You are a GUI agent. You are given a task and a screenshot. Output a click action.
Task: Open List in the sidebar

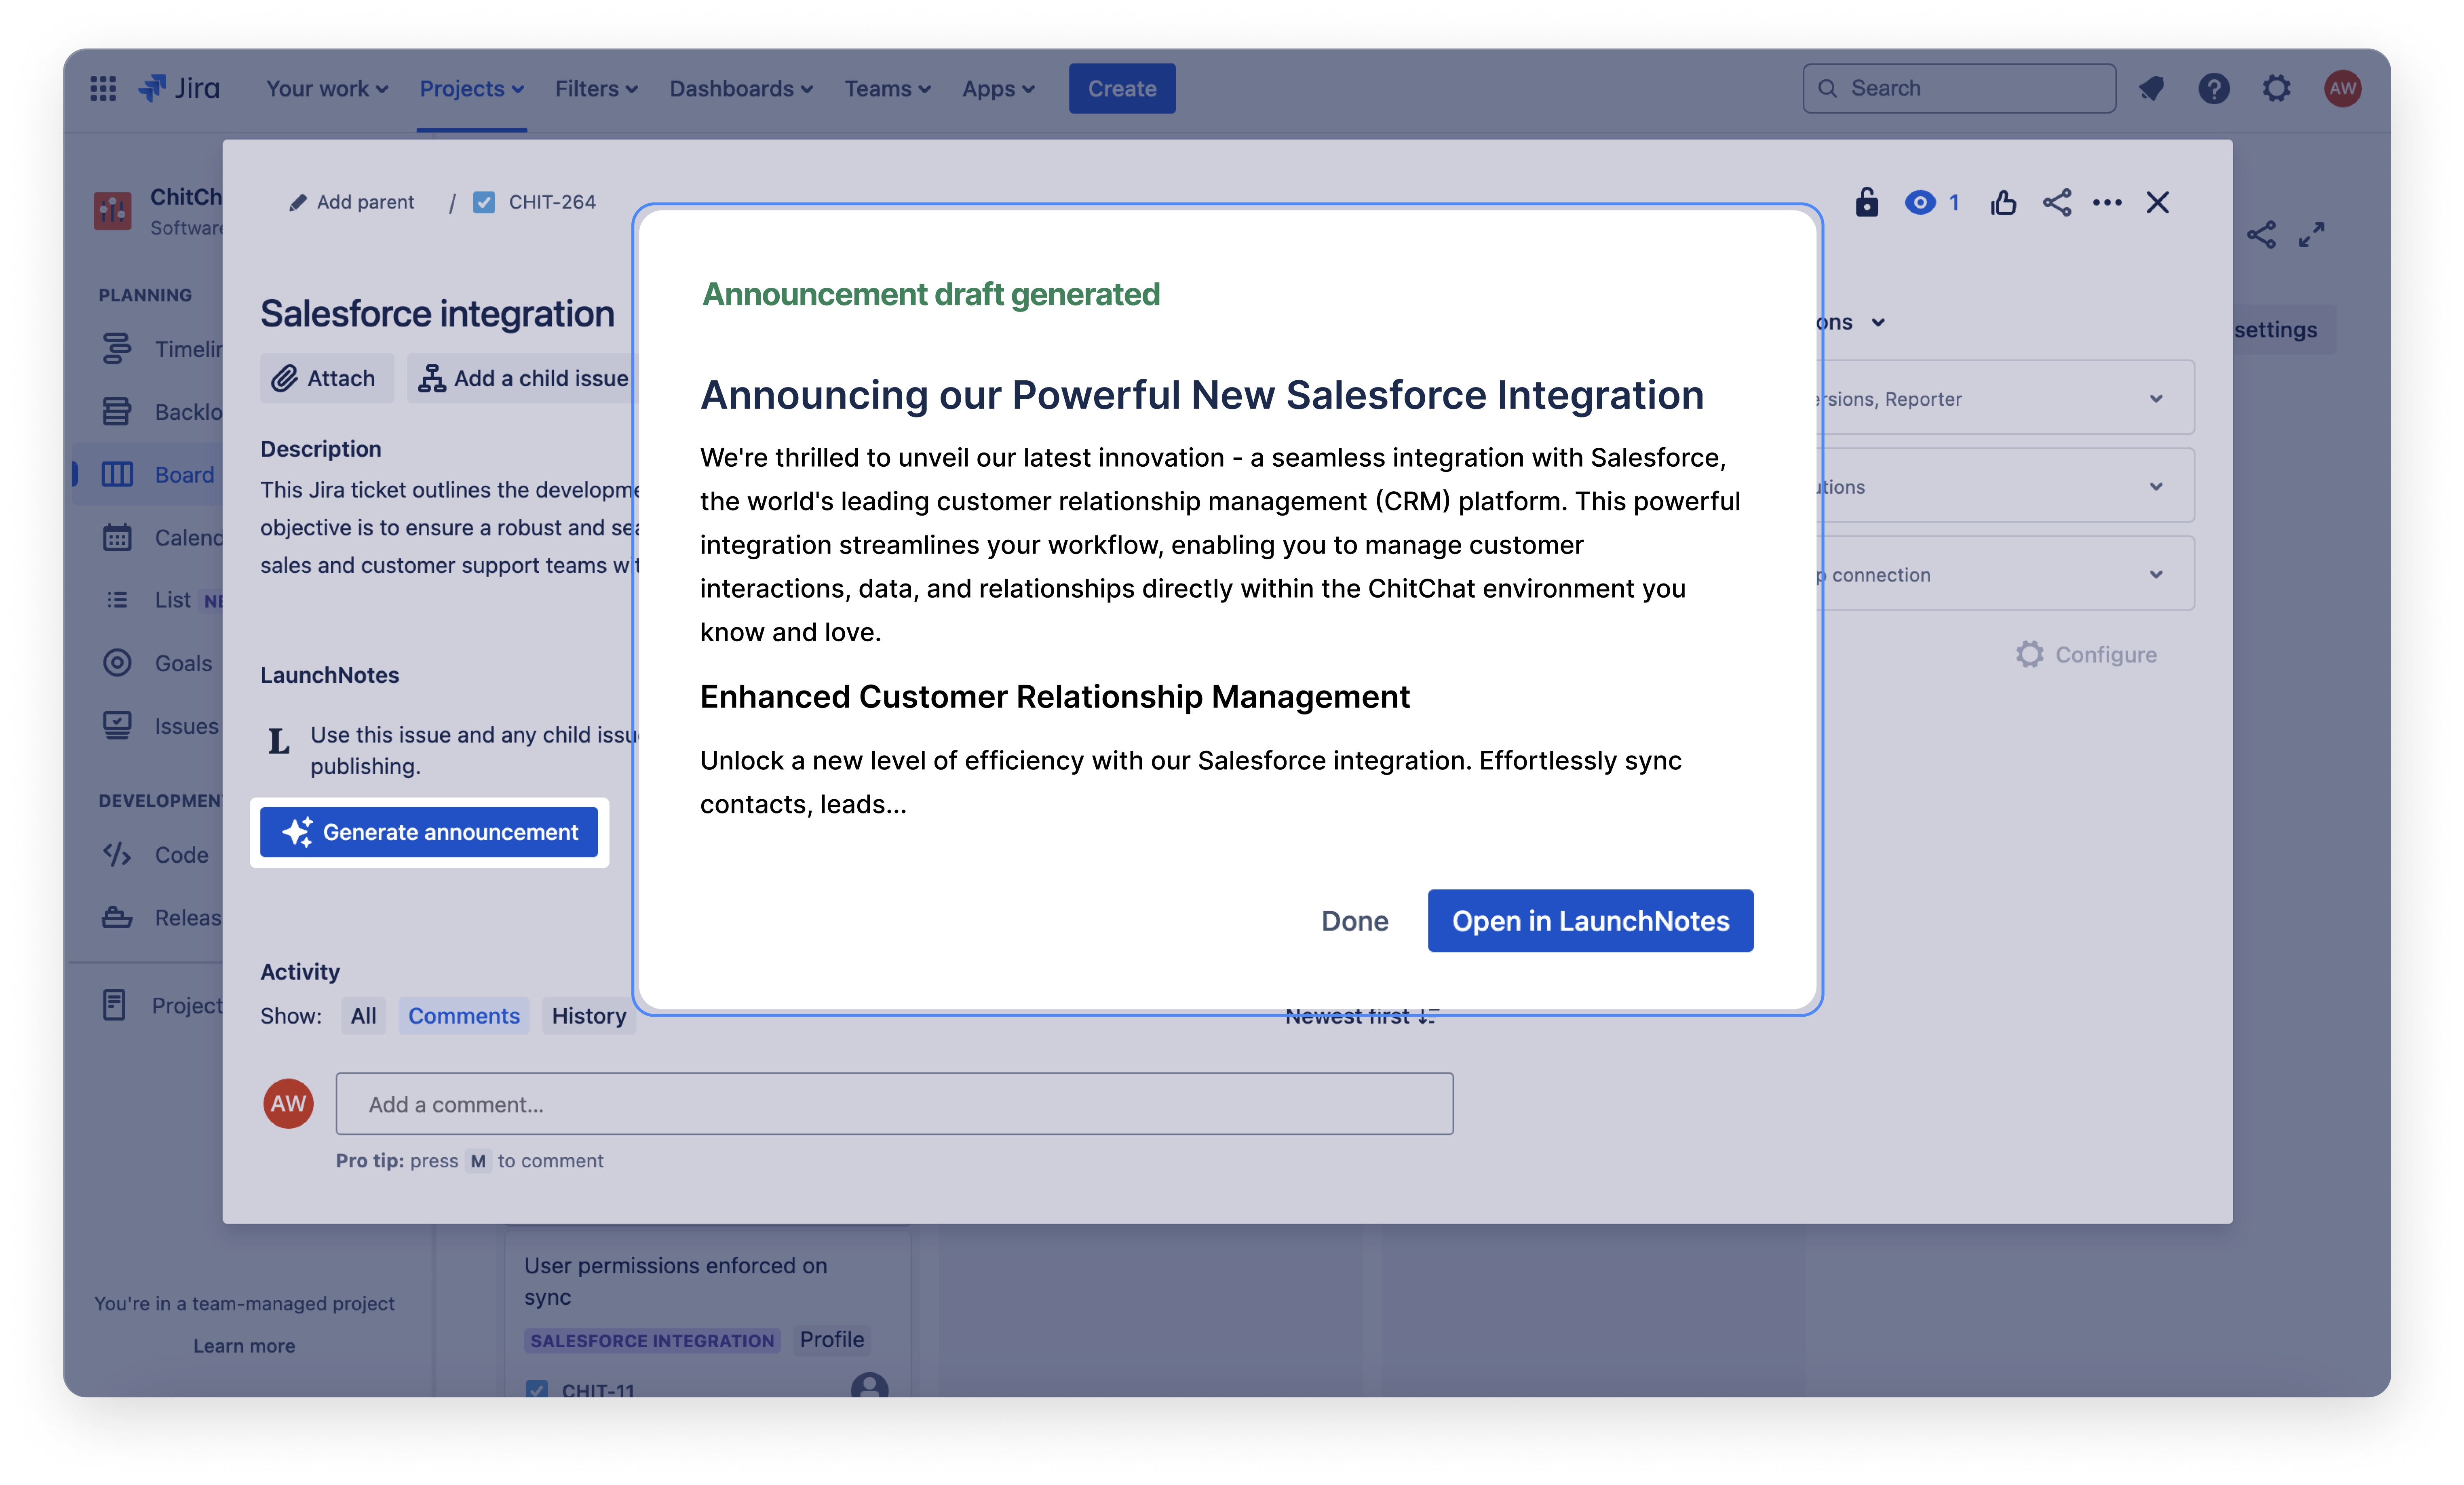tap(160, 600)
